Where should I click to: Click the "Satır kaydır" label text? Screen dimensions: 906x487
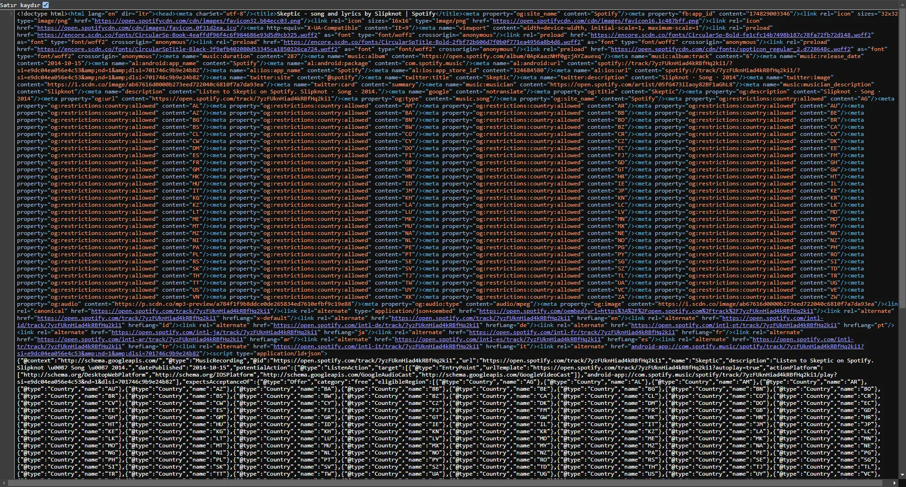(20, 5)
